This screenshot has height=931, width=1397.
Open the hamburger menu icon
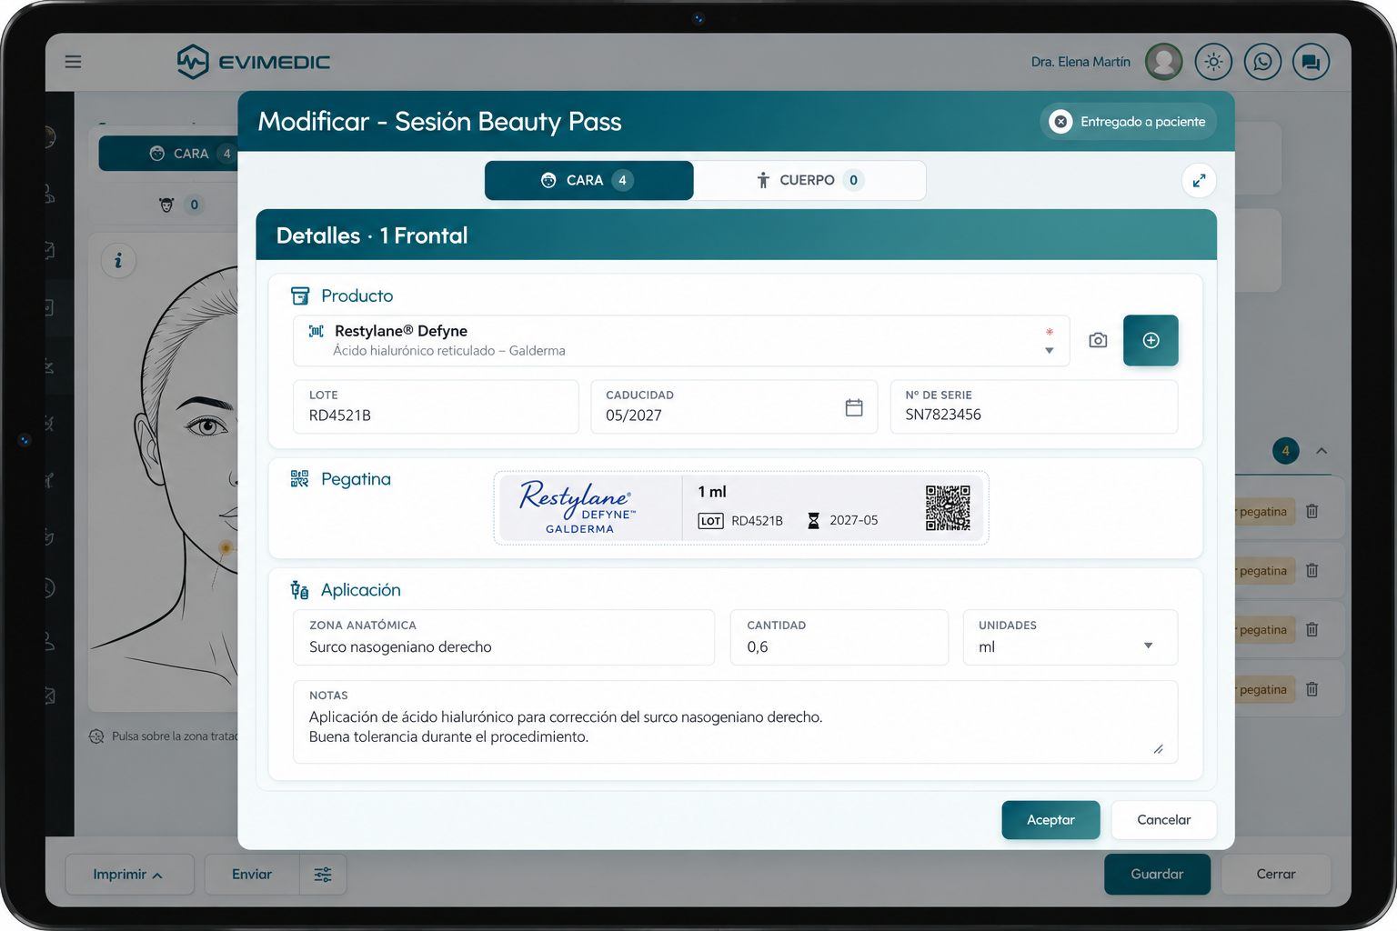point(74,62)
